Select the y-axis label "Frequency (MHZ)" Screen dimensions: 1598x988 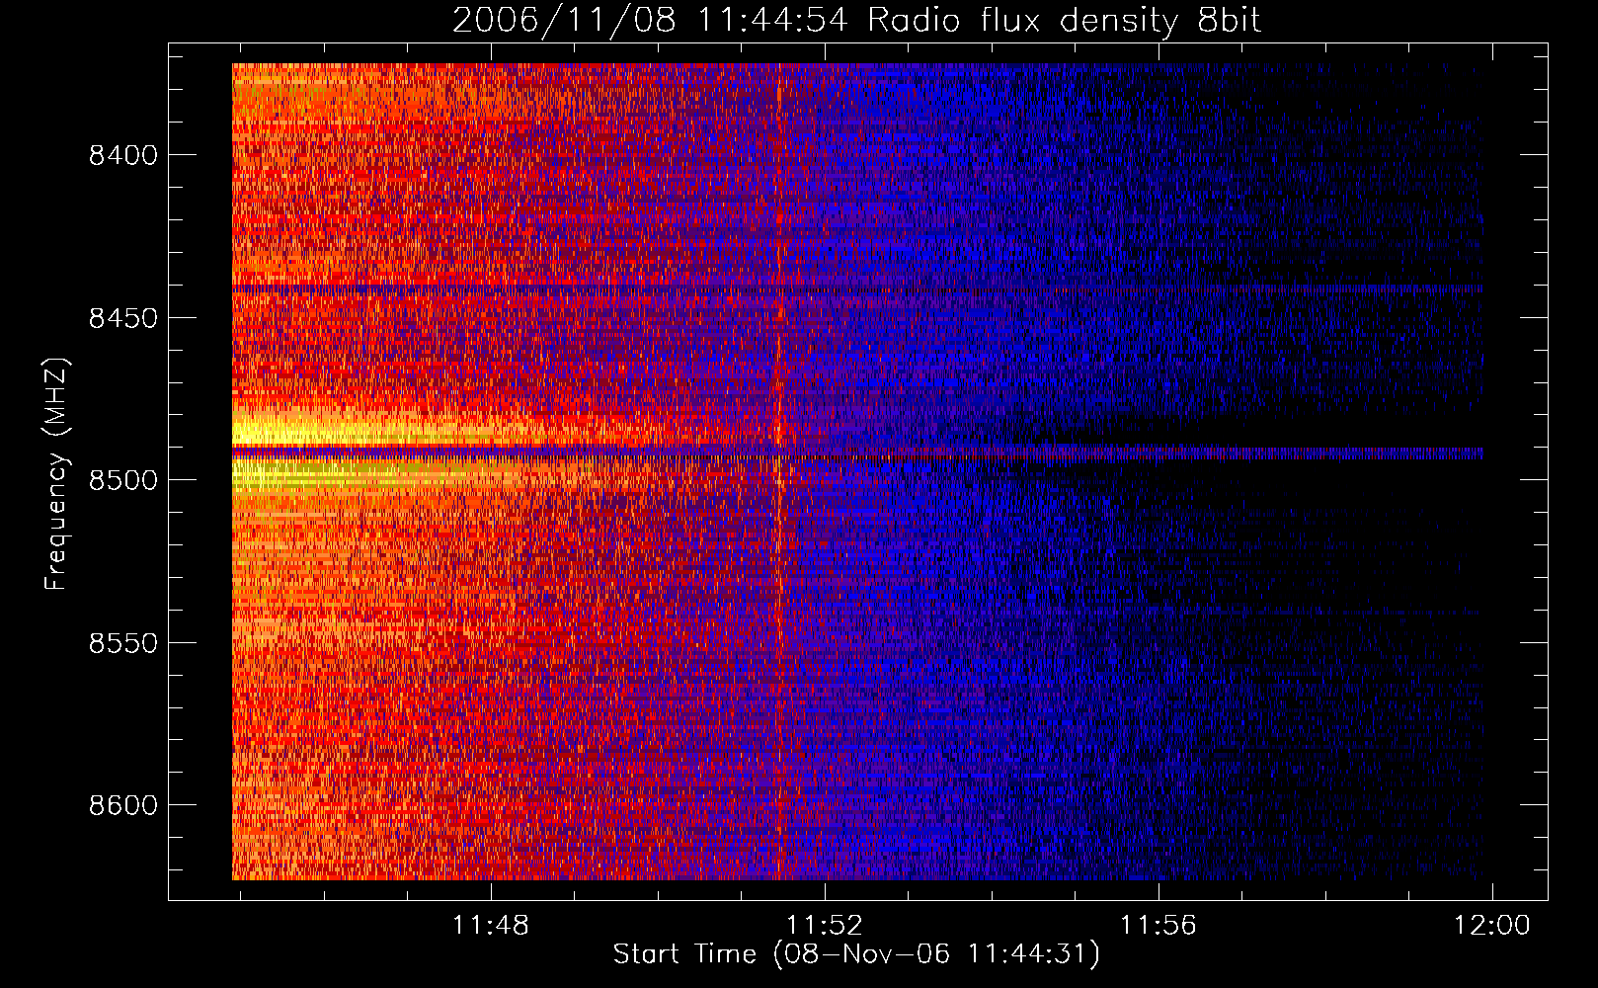[56, 474]
